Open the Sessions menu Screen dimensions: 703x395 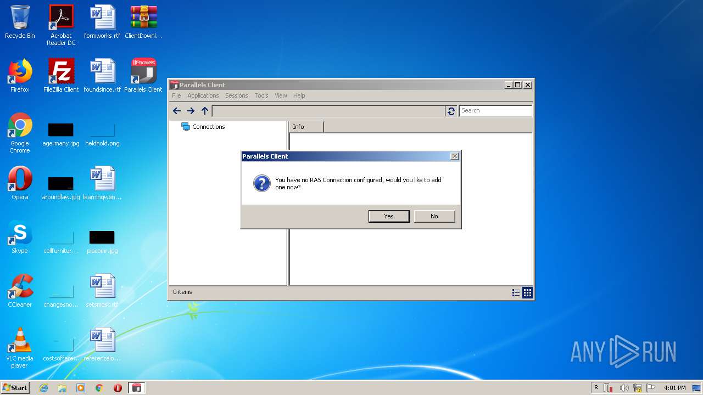pos(237,95)
